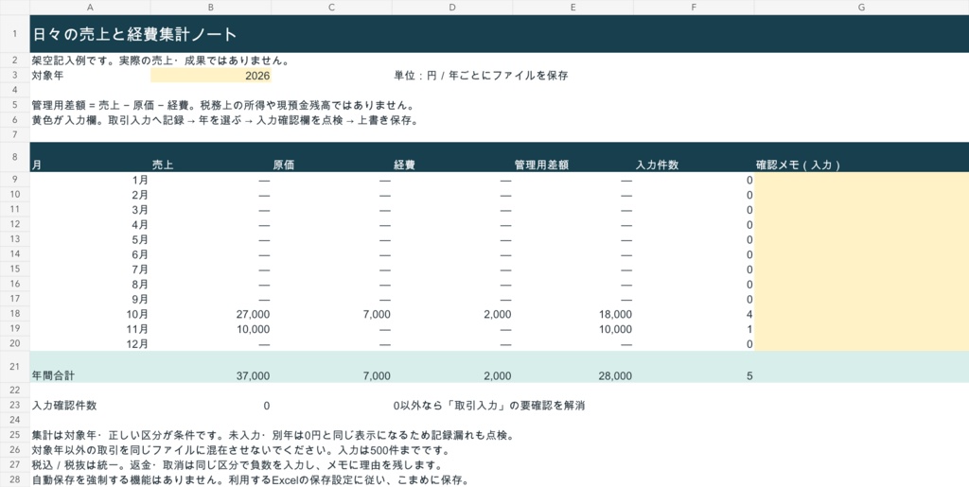Click the 原価 table header
Image resolution: width=969 pixels, height=487 pixels.
click(331, 157)
